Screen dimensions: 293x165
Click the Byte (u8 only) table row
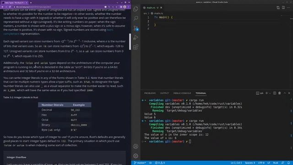[x=65, y=130]
